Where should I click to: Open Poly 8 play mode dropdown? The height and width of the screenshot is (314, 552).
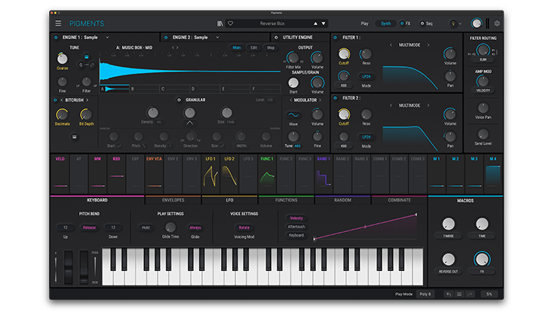coord(425,294)
